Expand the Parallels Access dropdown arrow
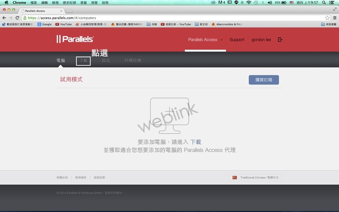 click(x=221, y=40)
